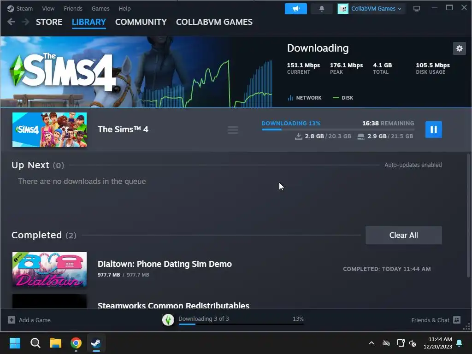Open Windows notification bell in tray
Viewport: 472px width, 354px height.
coord(460,343)
